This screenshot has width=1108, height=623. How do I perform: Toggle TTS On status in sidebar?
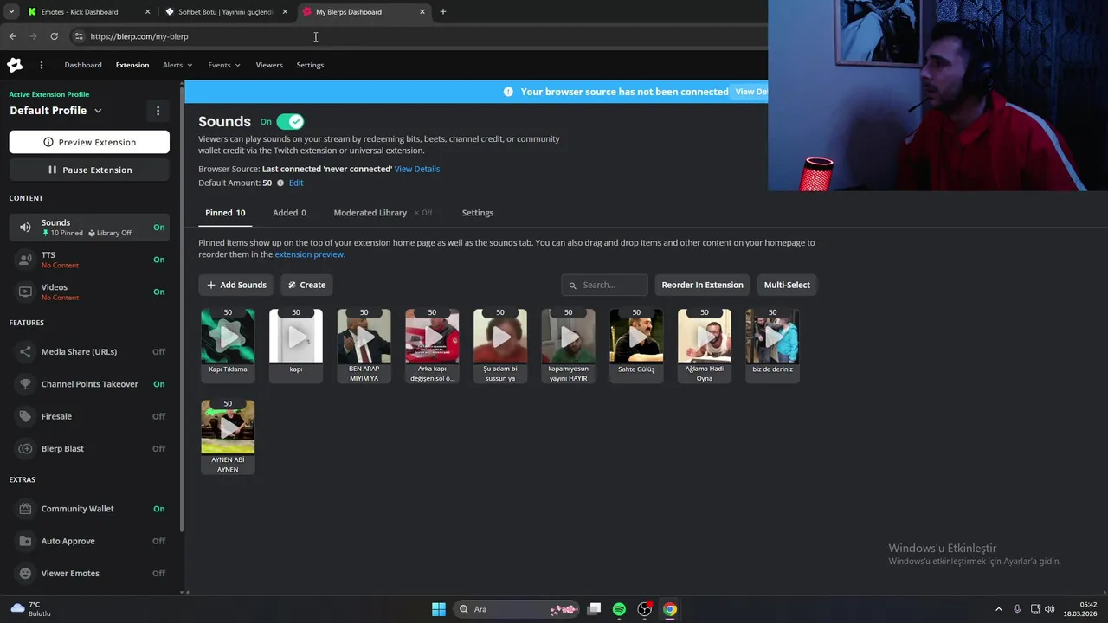coord(159,260)
